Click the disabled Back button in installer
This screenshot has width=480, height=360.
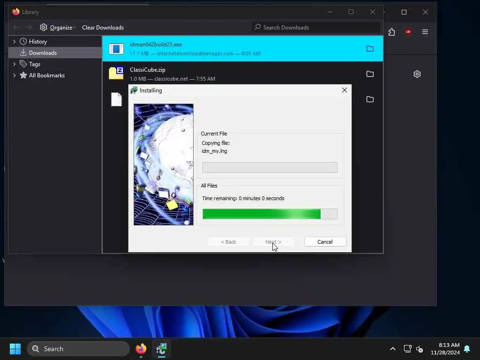click(228, 242)
